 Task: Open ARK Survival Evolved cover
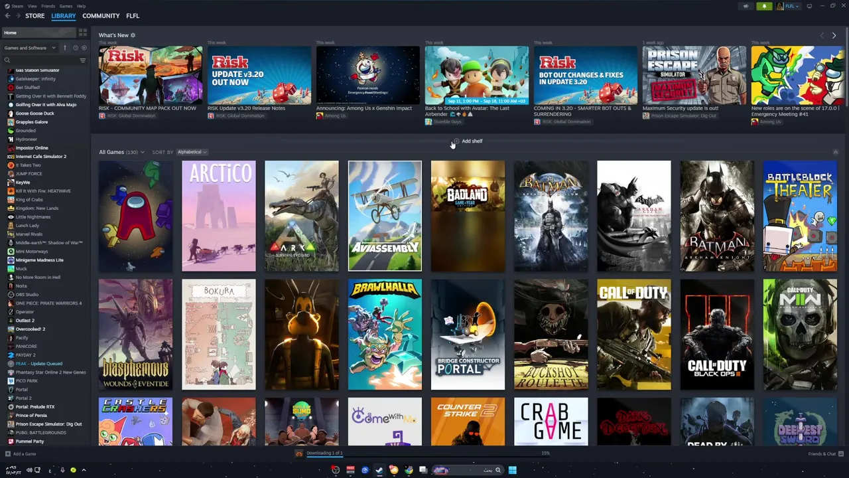[x=302, y=216]
